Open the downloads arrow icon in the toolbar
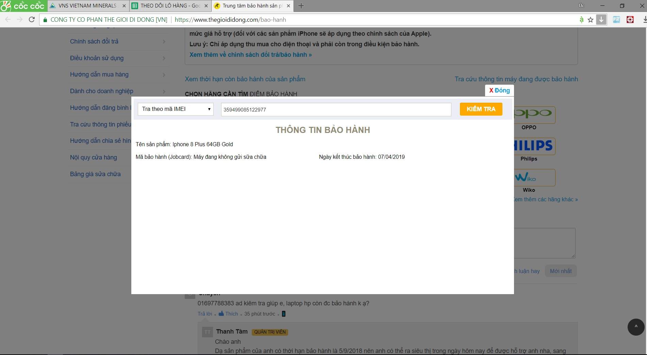 coord(601,20)
